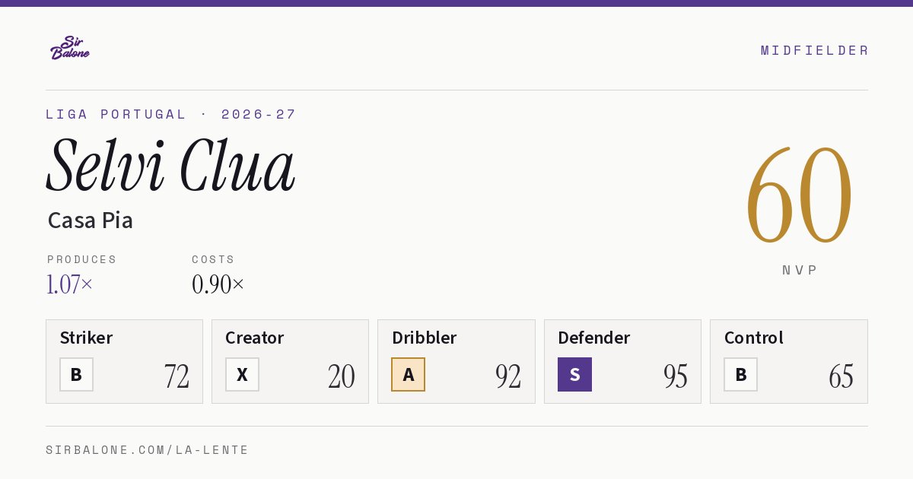
Task: Select the X grade badge under Creator
Action: click(242, 374)
